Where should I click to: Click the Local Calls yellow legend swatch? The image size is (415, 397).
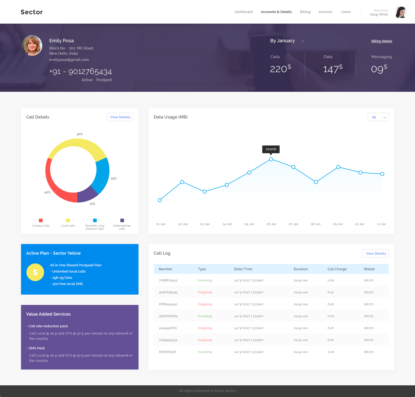click(68, 220)
